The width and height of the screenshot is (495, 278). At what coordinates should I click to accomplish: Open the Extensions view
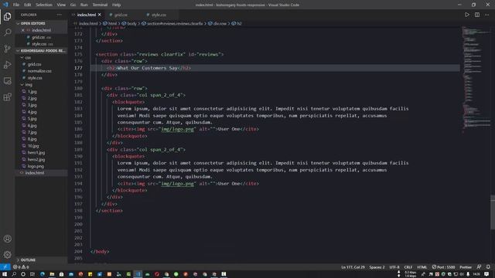[x=7, y=97]
